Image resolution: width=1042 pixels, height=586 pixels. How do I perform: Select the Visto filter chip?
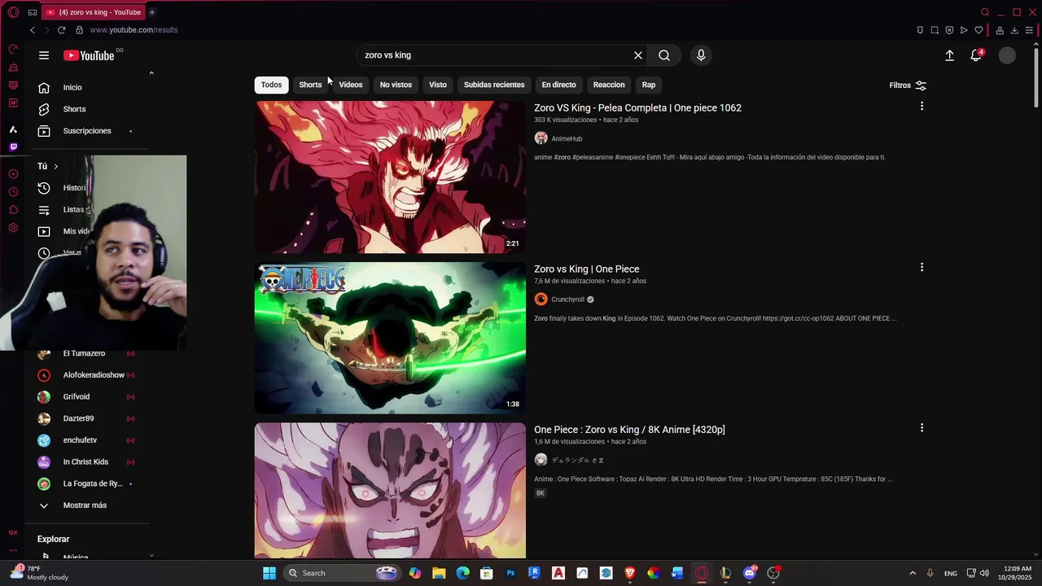[x=438, y=85]
